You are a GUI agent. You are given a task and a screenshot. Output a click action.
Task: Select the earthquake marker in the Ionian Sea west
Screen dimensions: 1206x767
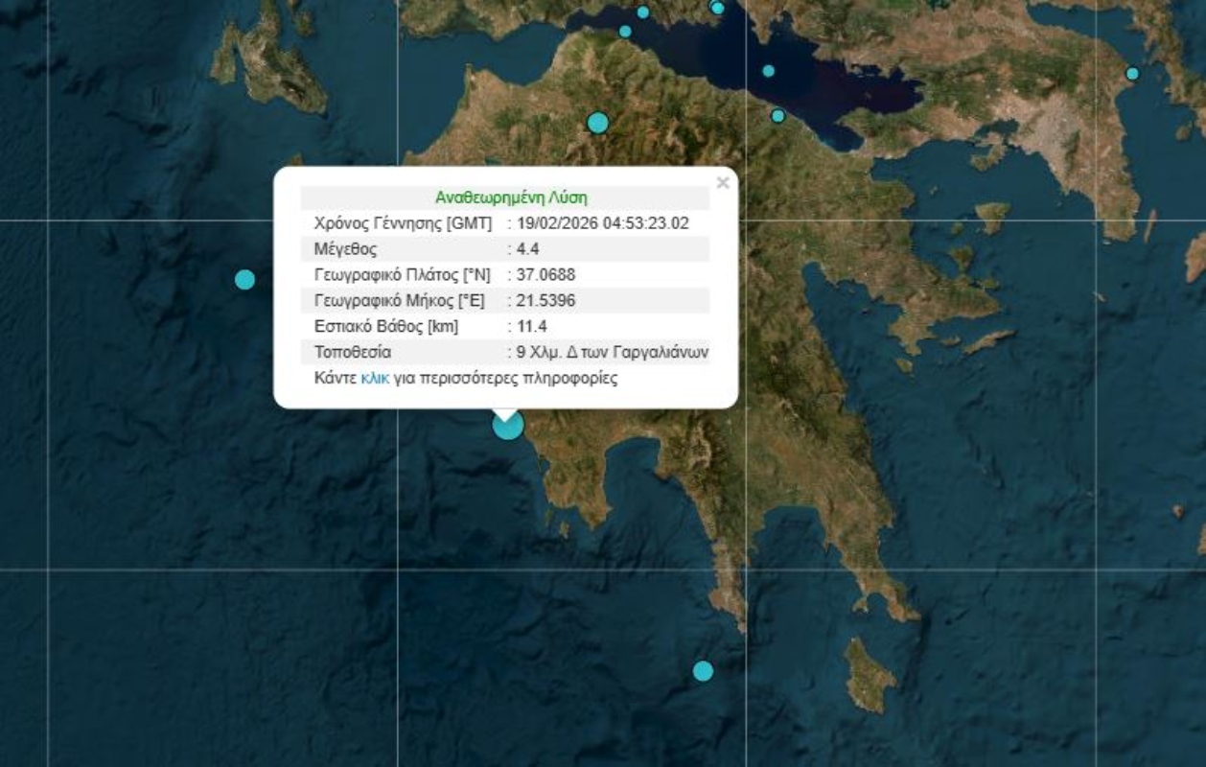coord(245,280)
